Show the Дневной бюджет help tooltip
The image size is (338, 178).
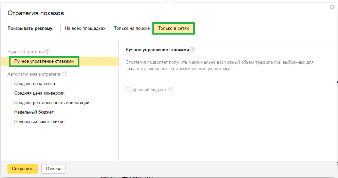tap(170, 90)
